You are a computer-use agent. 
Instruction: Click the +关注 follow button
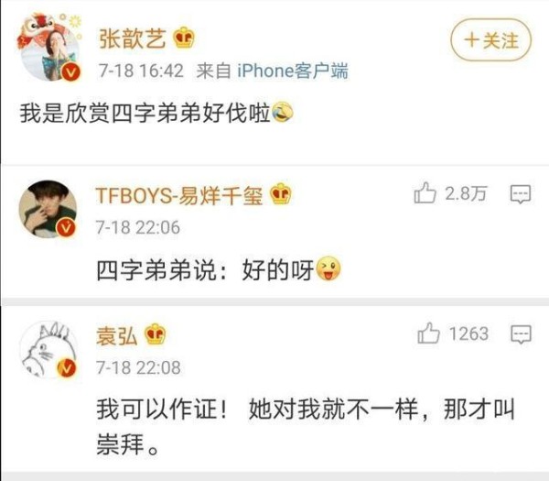click(x=490, y=39)
